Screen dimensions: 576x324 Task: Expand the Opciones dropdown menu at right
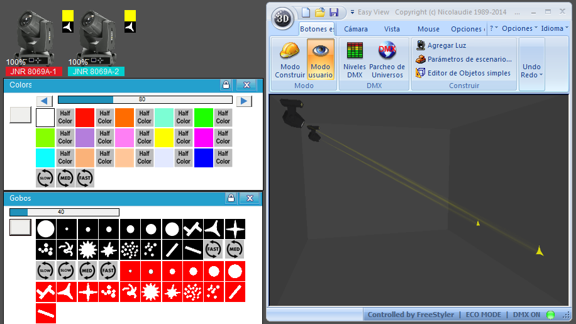coord(519,28)
